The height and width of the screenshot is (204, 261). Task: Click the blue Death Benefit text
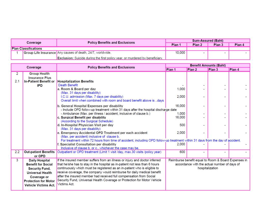point(68,85)
